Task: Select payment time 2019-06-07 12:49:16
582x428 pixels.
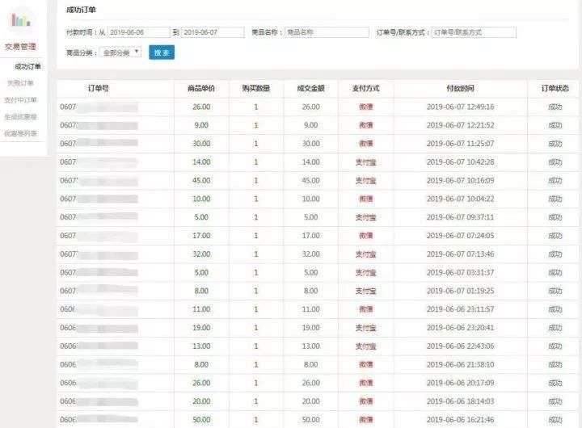Action: coord(460,107)
